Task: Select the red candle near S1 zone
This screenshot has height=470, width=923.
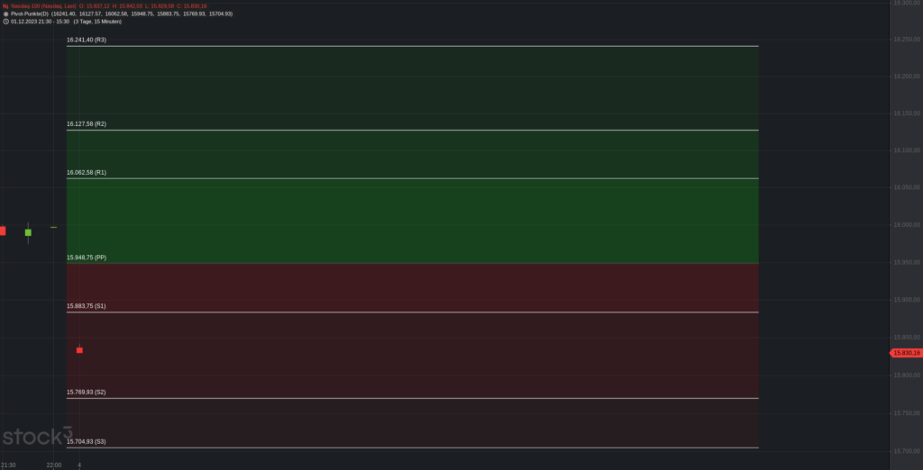Action: point(79,350)
